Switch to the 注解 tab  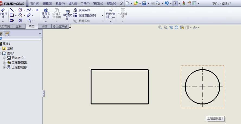(18, 26)
